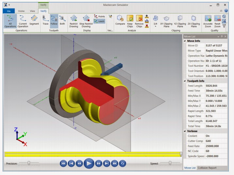Click Accurate Zoom

tap(208, 21)
